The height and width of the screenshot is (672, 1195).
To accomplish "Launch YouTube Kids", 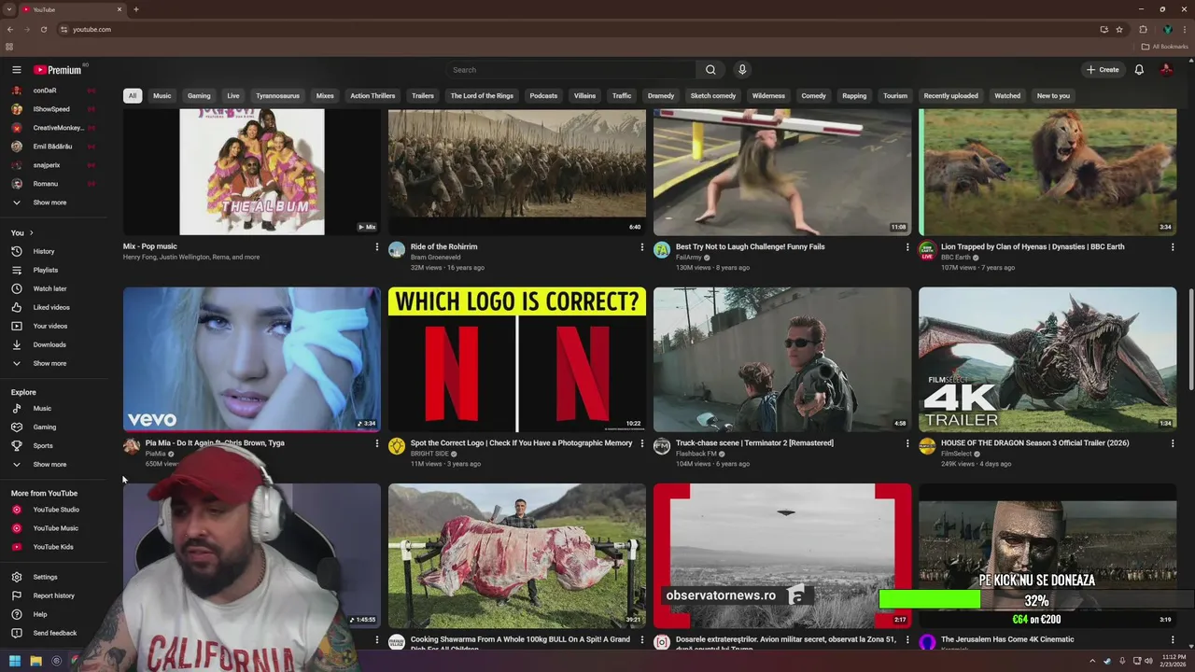I will [53, 547].
